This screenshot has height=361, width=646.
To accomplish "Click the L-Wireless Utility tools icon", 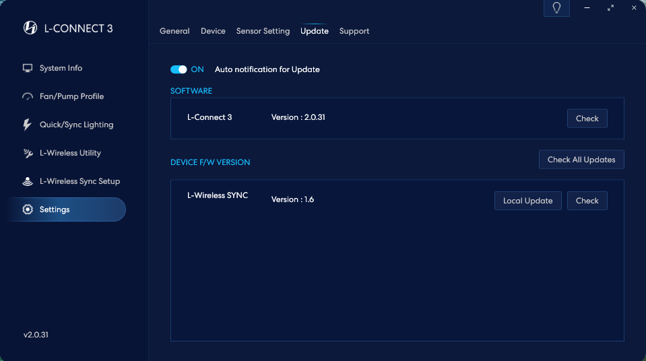I will tap(28, 154).
